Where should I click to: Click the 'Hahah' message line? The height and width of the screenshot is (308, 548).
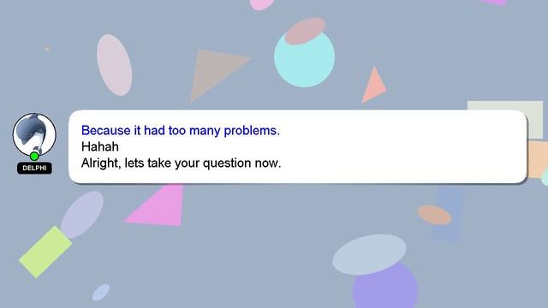pos(100,146)
